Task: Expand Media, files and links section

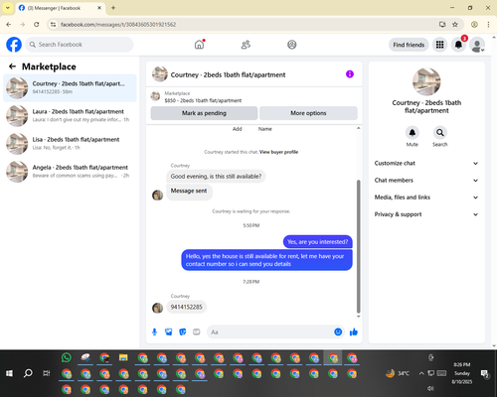Action: [x=426, y=198]
